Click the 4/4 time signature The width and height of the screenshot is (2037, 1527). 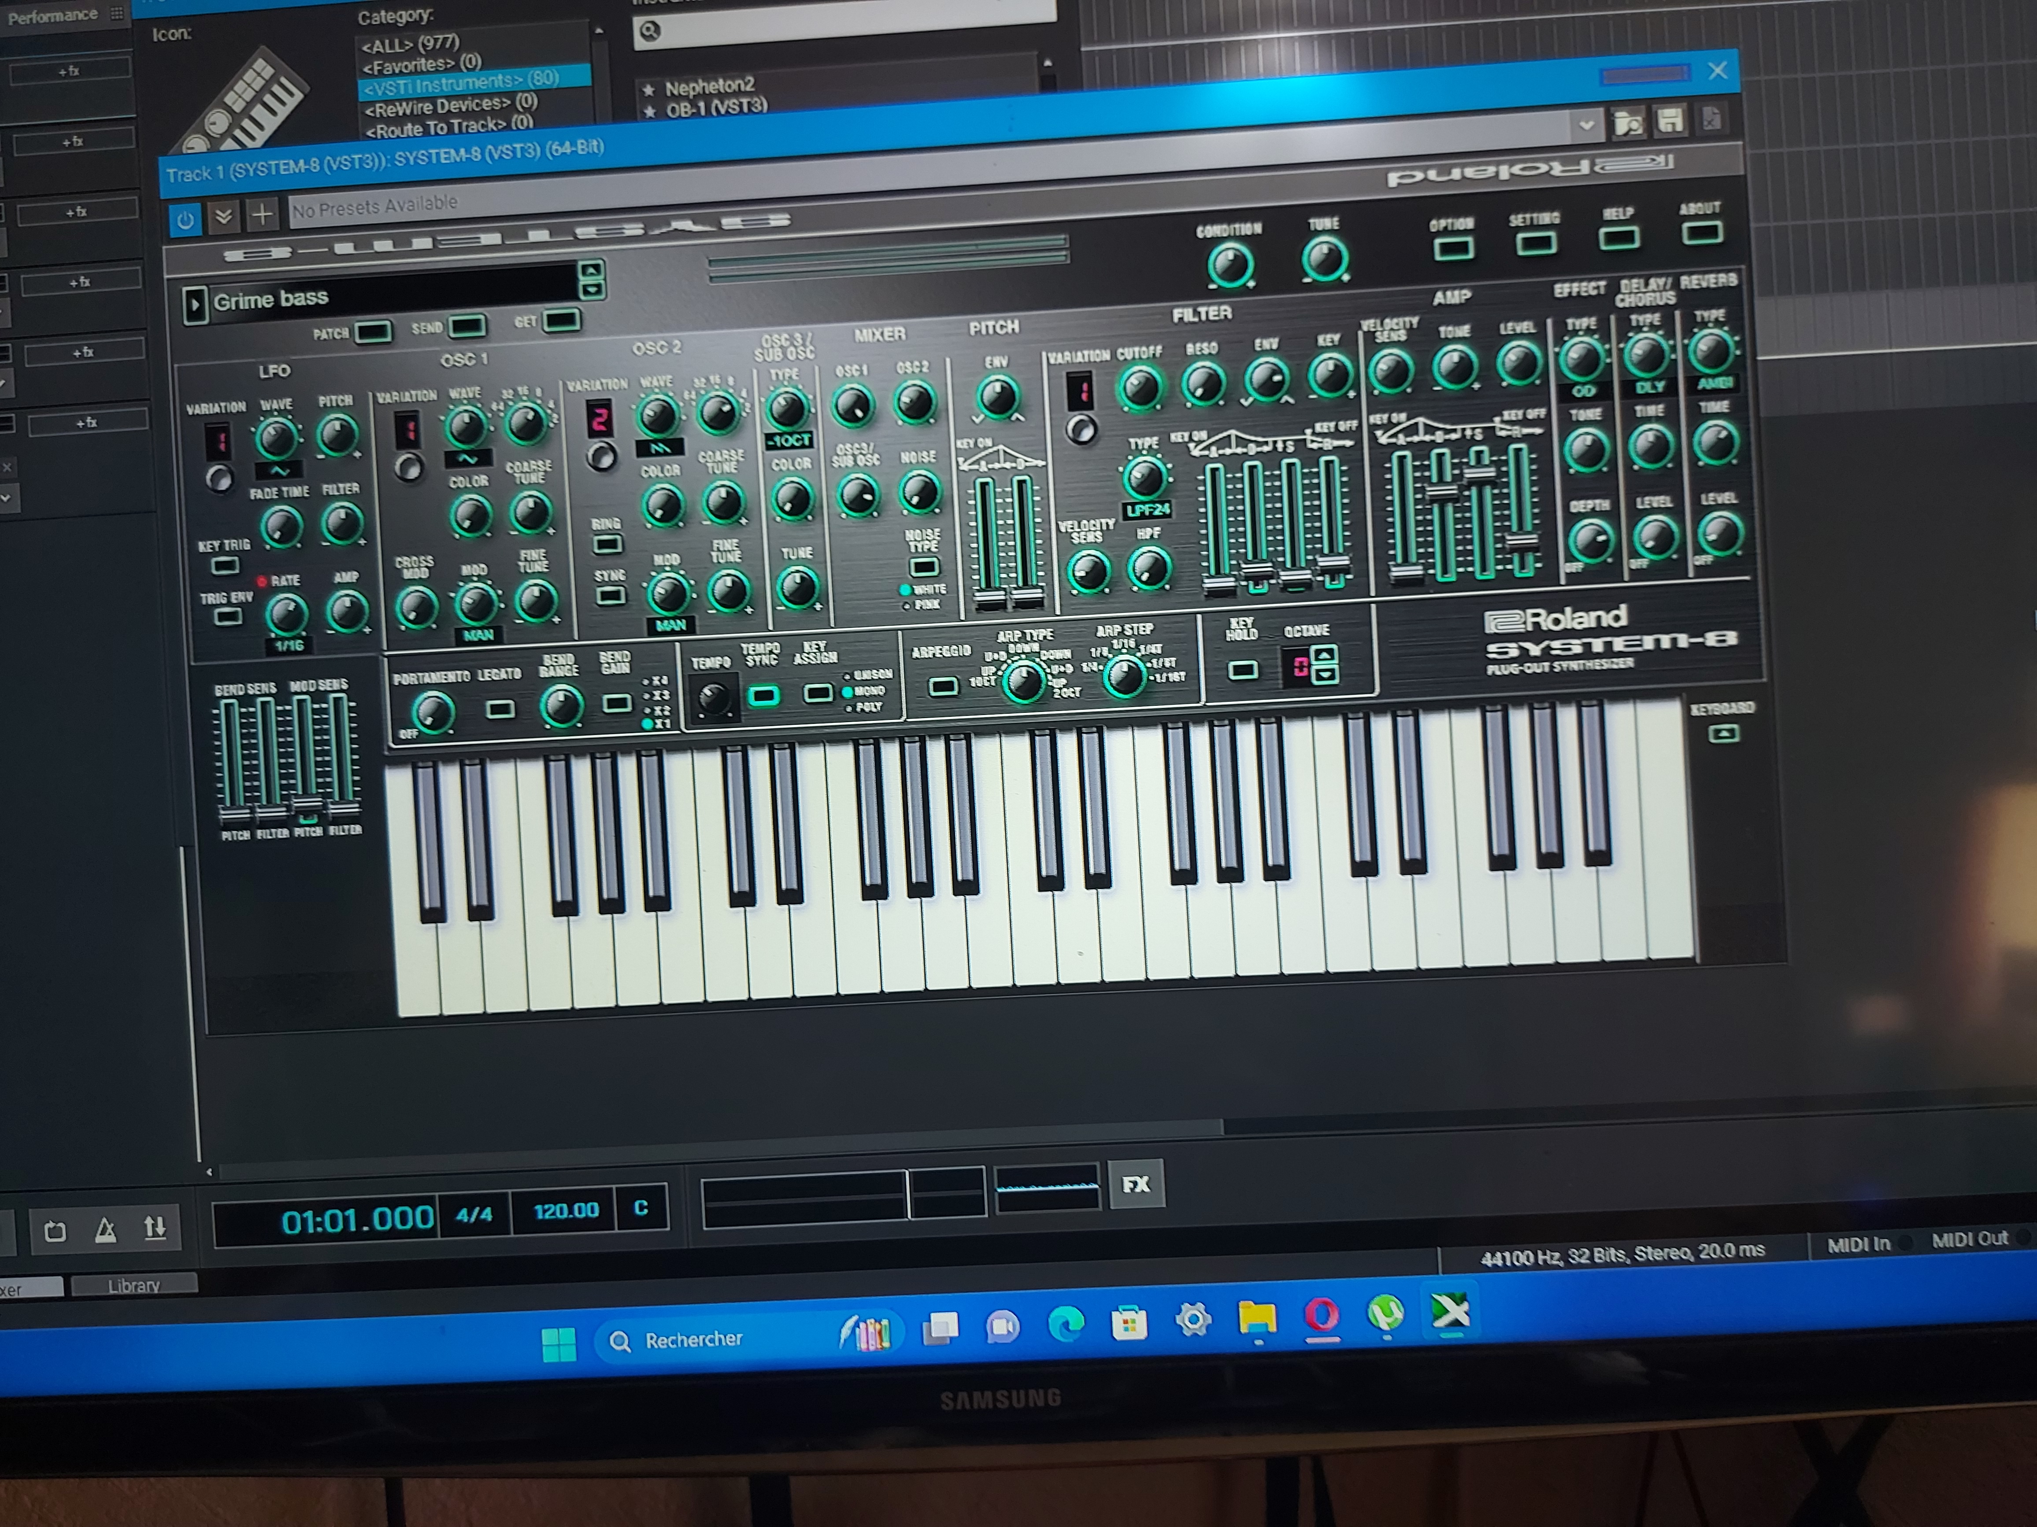474,1215
